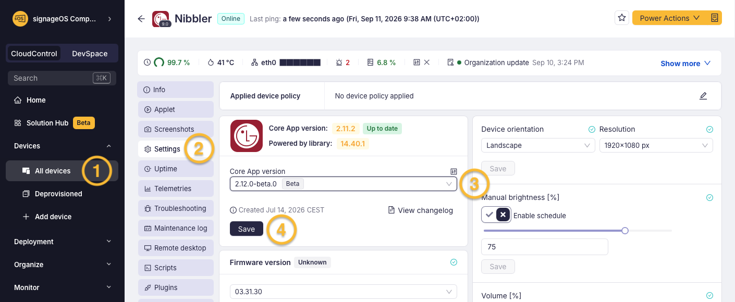Click the eth0 network indicator
735x302 pixels.
(x=286, y=62)
